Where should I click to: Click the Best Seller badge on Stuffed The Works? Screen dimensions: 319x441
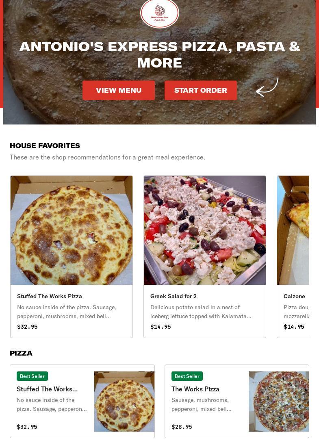33,376
